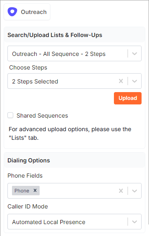Click the Outreach logo icon

(12, 12)
